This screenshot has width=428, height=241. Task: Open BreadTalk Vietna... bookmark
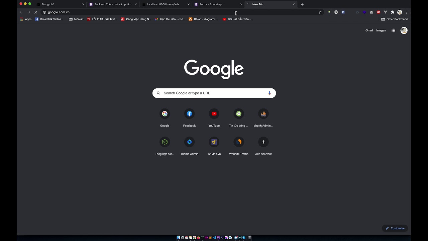pyautogui.click(x=49, y=19)
